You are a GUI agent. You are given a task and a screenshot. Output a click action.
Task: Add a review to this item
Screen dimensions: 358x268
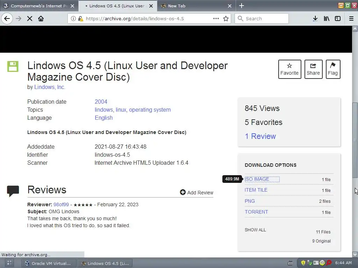pyautogui.click(x=196, y=193)
